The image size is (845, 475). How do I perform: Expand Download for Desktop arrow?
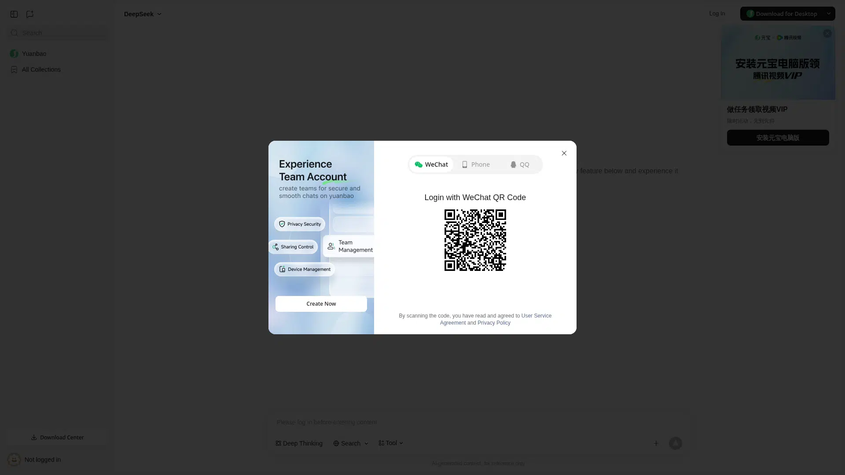point(828,14)
